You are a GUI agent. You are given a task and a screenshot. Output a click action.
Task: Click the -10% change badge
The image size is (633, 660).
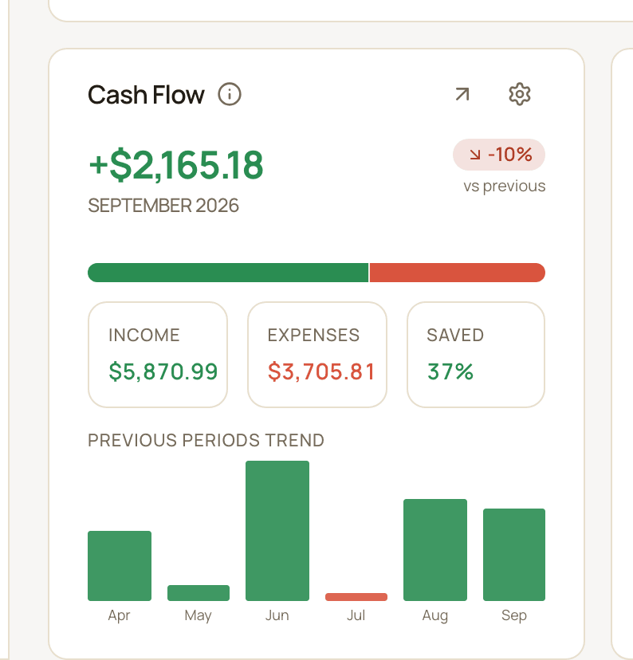point(499,155)
